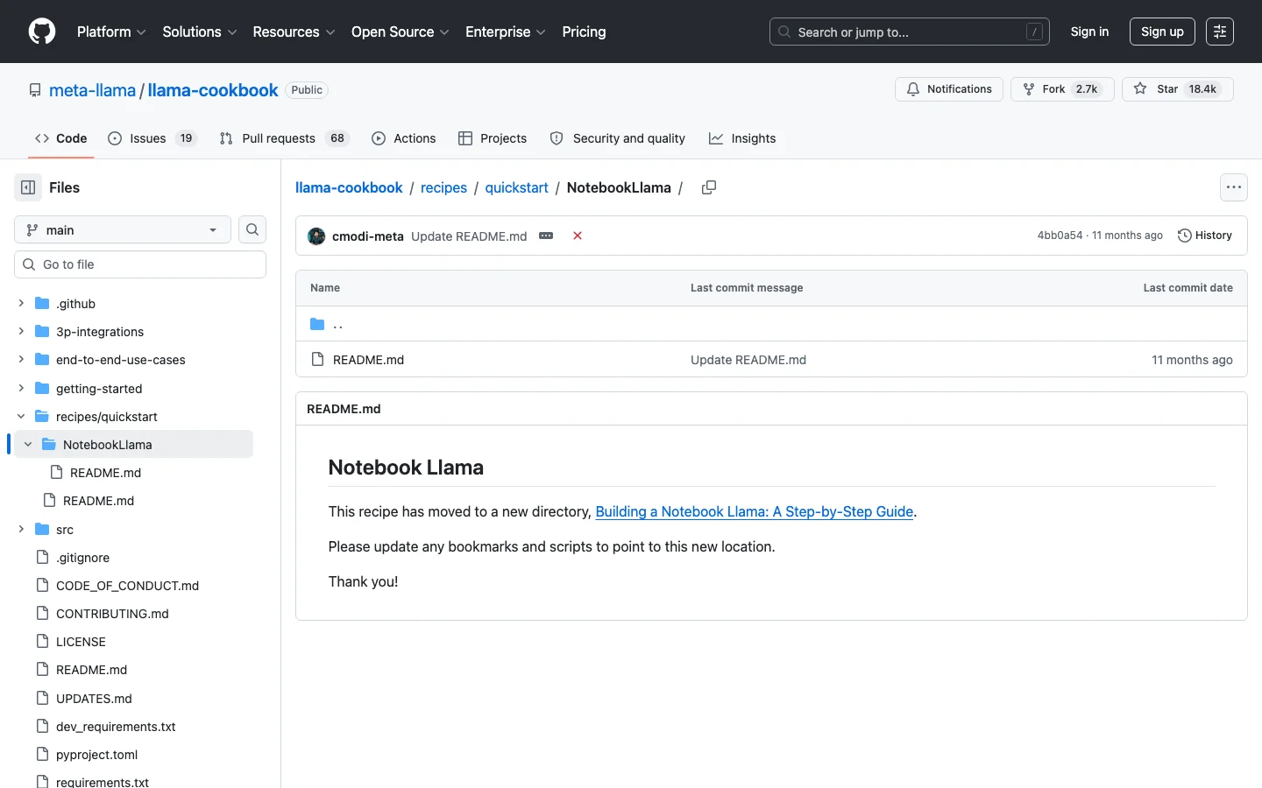Switch to the Projects tab
Screen dimensions: 1262x788
click(x=493, y=138)
